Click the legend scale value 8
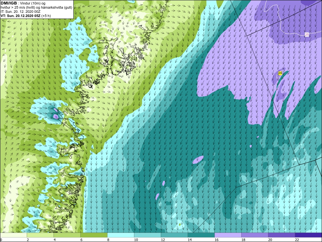Viewport: 322px width, 242px height. pyautogui.click(x=108, y=240)
